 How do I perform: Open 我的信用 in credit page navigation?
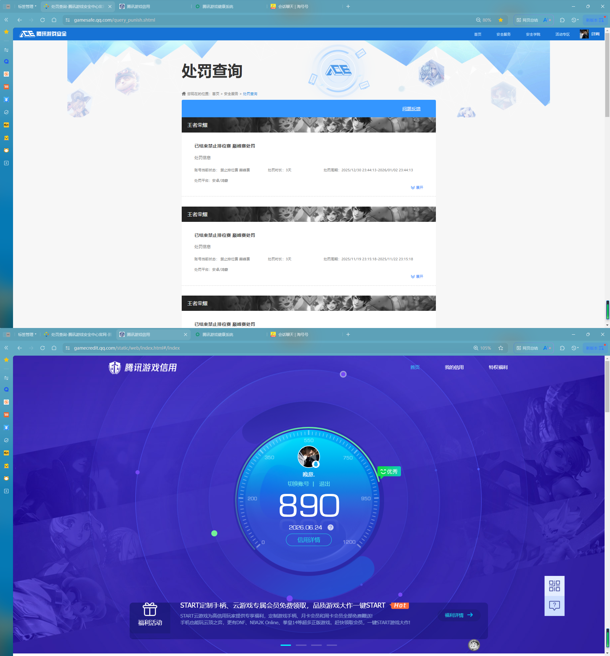454,367
